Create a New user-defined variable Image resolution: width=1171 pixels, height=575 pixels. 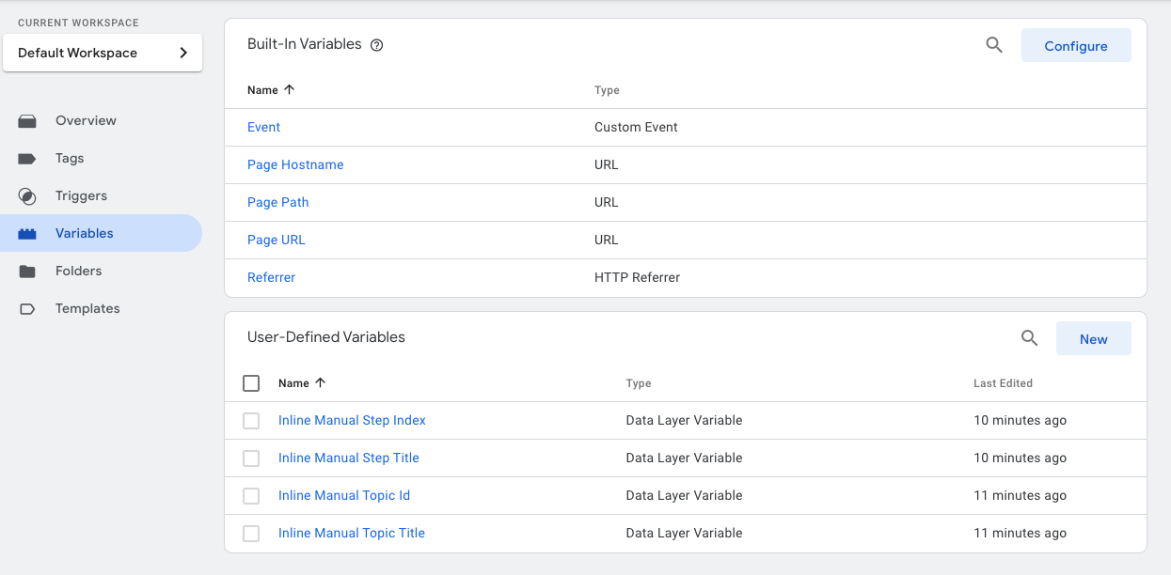(x=1093, y=339)
